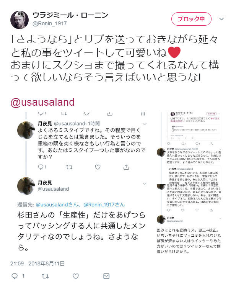
Task: Click @Ronin_1917さん in the 返信先 line
Action: 104,205
